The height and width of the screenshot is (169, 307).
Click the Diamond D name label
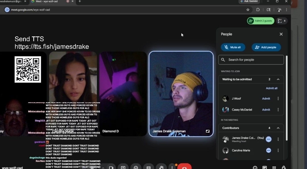(x=110, y=131)
